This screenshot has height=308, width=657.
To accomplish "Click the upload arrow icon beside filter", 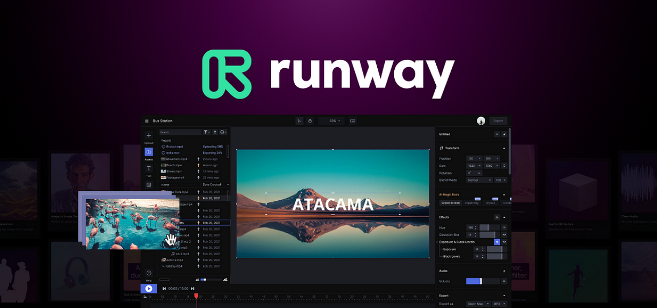I will pyautogui.click(x=215, y=132).
